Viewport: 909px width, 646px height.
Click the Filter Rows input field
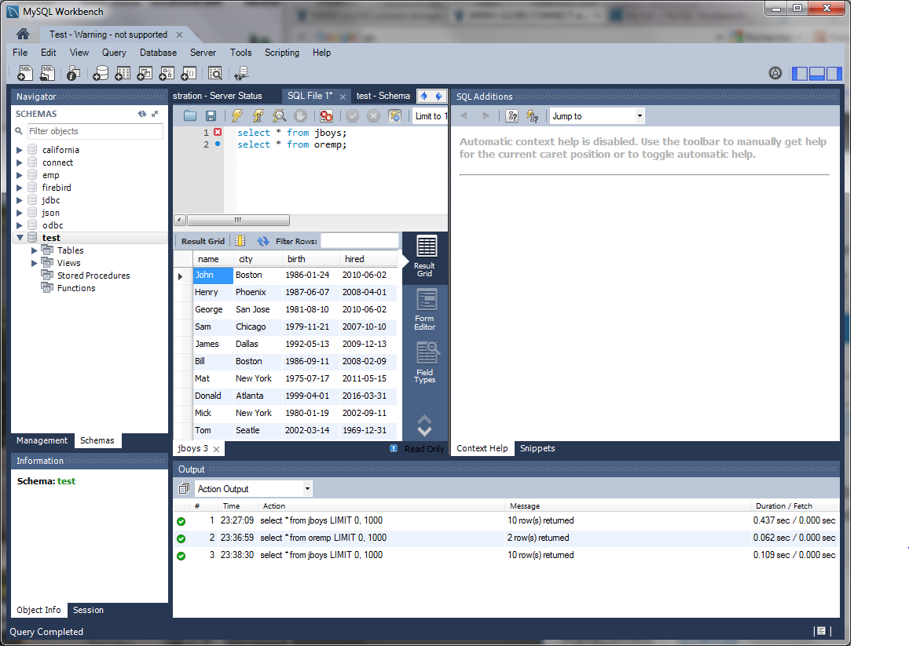(359, 241)
